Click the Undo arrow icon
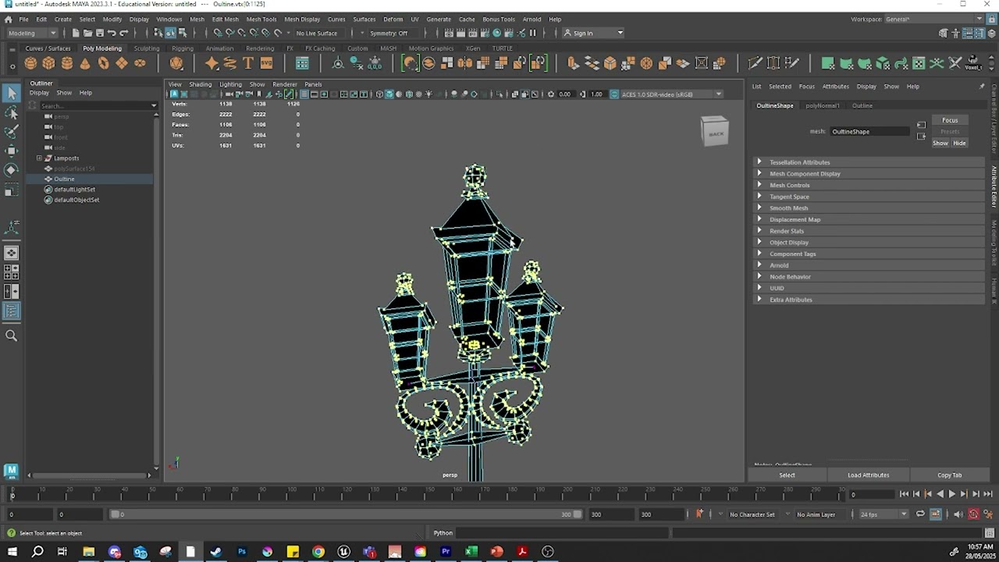Viewport: 999px width, 562px height. coord(112,33)
